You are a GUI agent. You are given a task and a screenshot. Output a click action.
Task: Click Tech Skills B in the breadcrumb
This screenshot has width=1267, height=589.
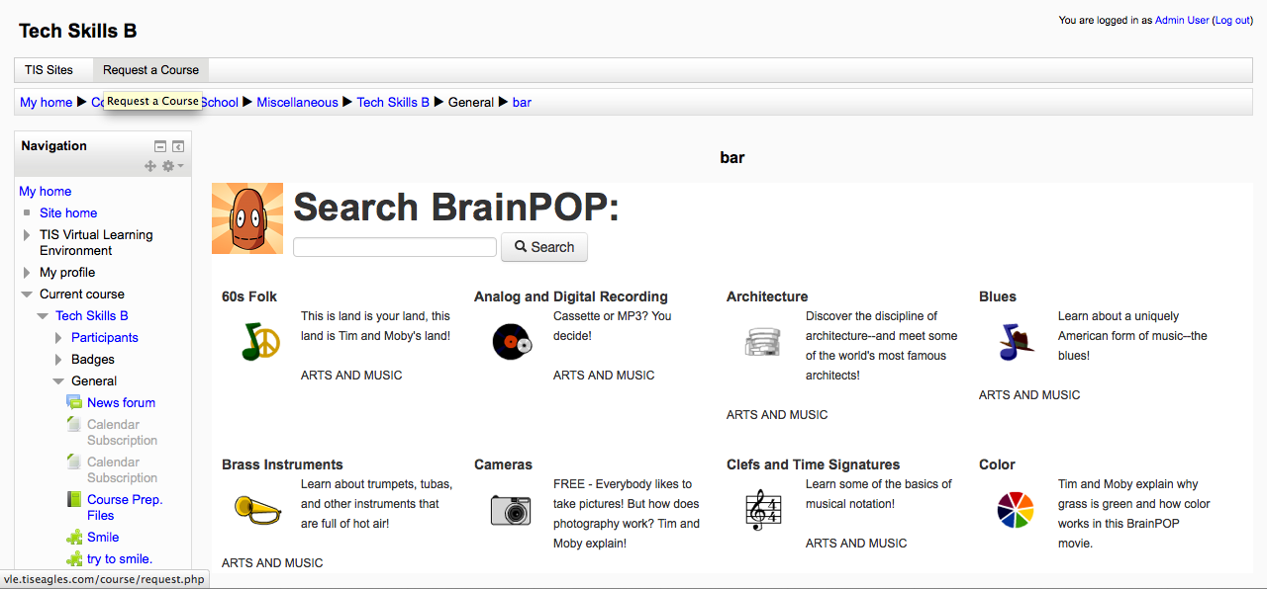[393, 102]
